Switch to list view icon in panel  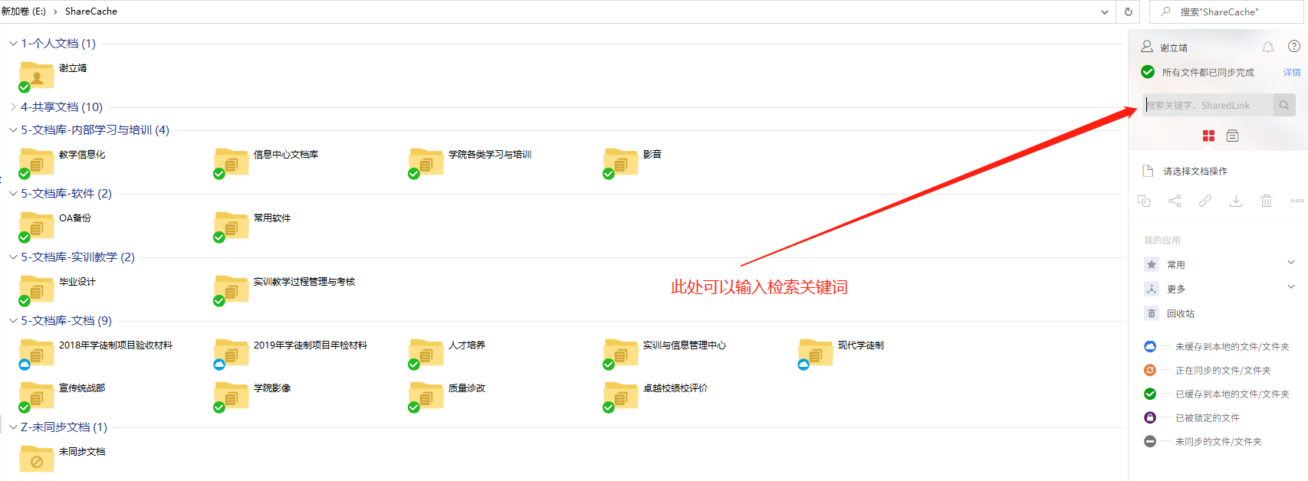pos(1233,136)
